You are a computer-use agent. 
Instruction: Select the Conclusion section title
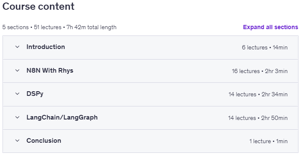[44, 141]
